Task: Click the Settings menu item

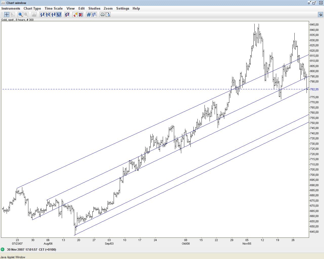Action: pyautogui.click(x=123, y=8)
